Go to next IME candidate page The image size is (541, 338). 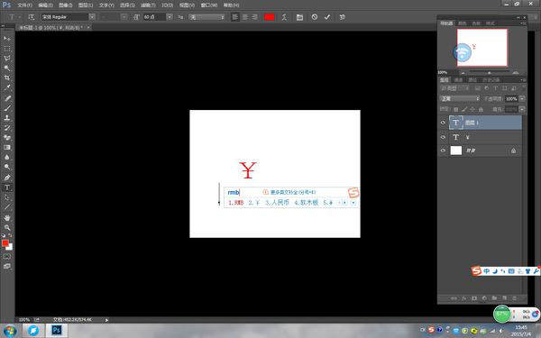coord(344,203)
